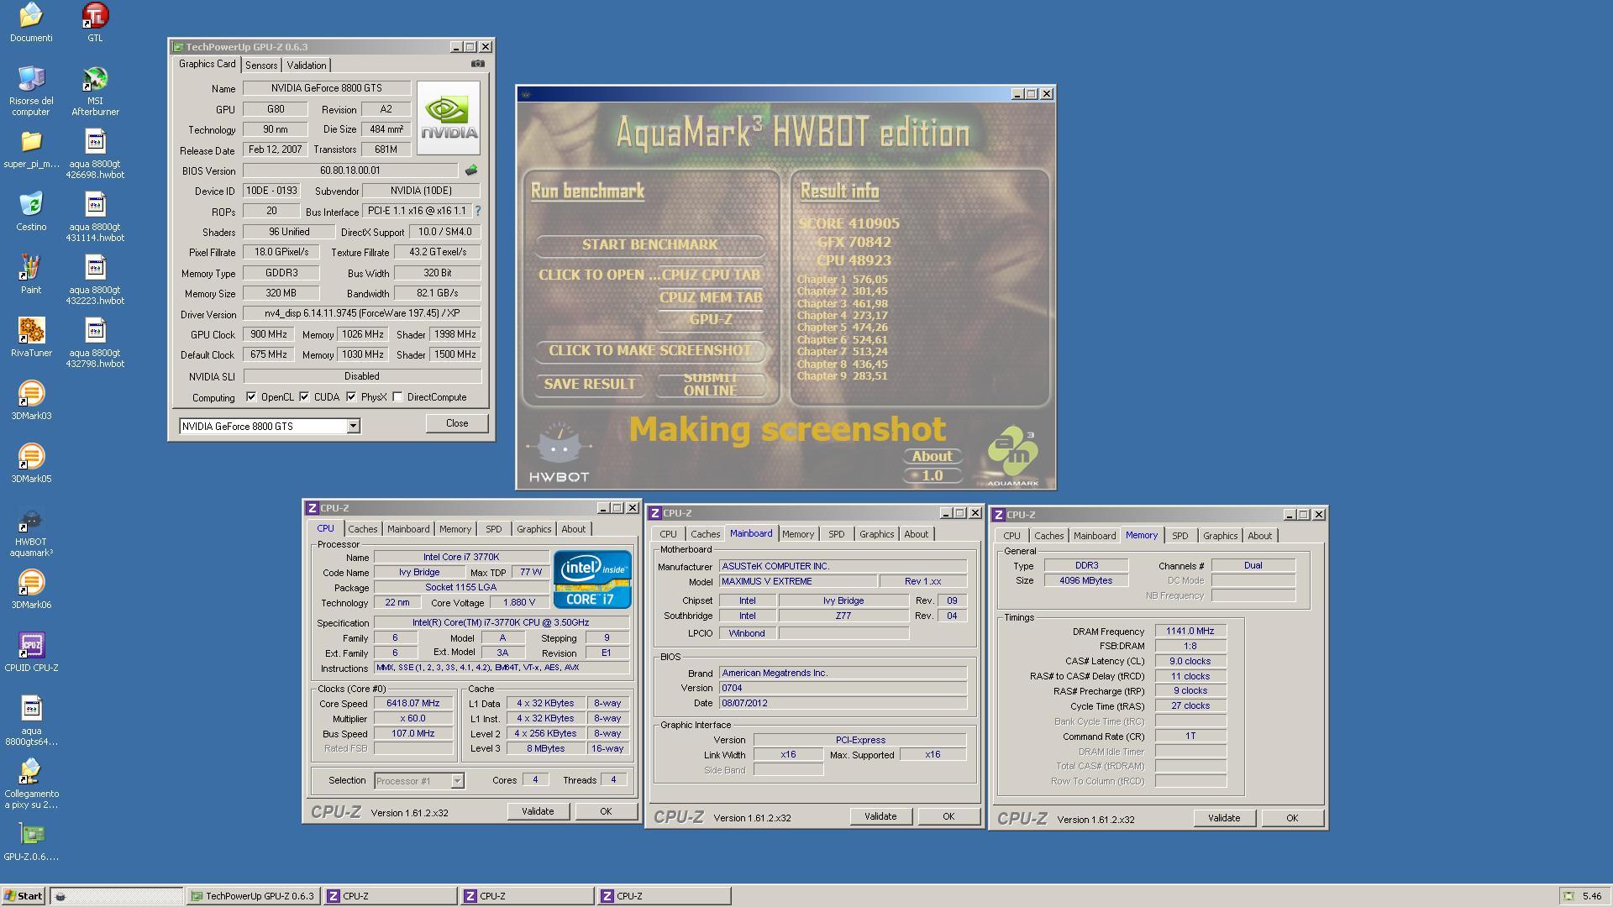Click SUBMIT ONLINE in AquaMark
Screen dimensions: 1613x907
711,384
